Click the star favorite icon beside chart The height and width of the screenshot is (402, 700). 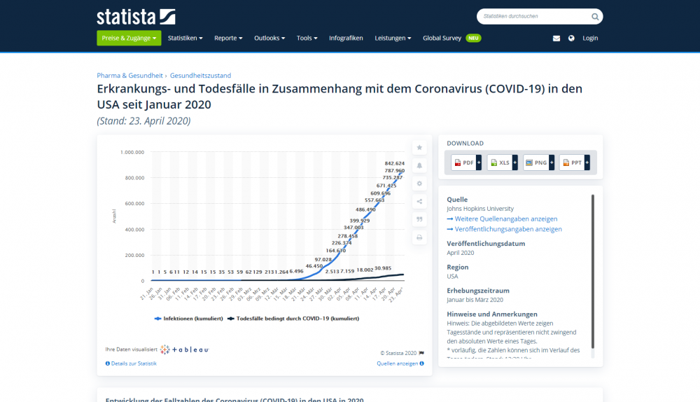tap(419, 148)
